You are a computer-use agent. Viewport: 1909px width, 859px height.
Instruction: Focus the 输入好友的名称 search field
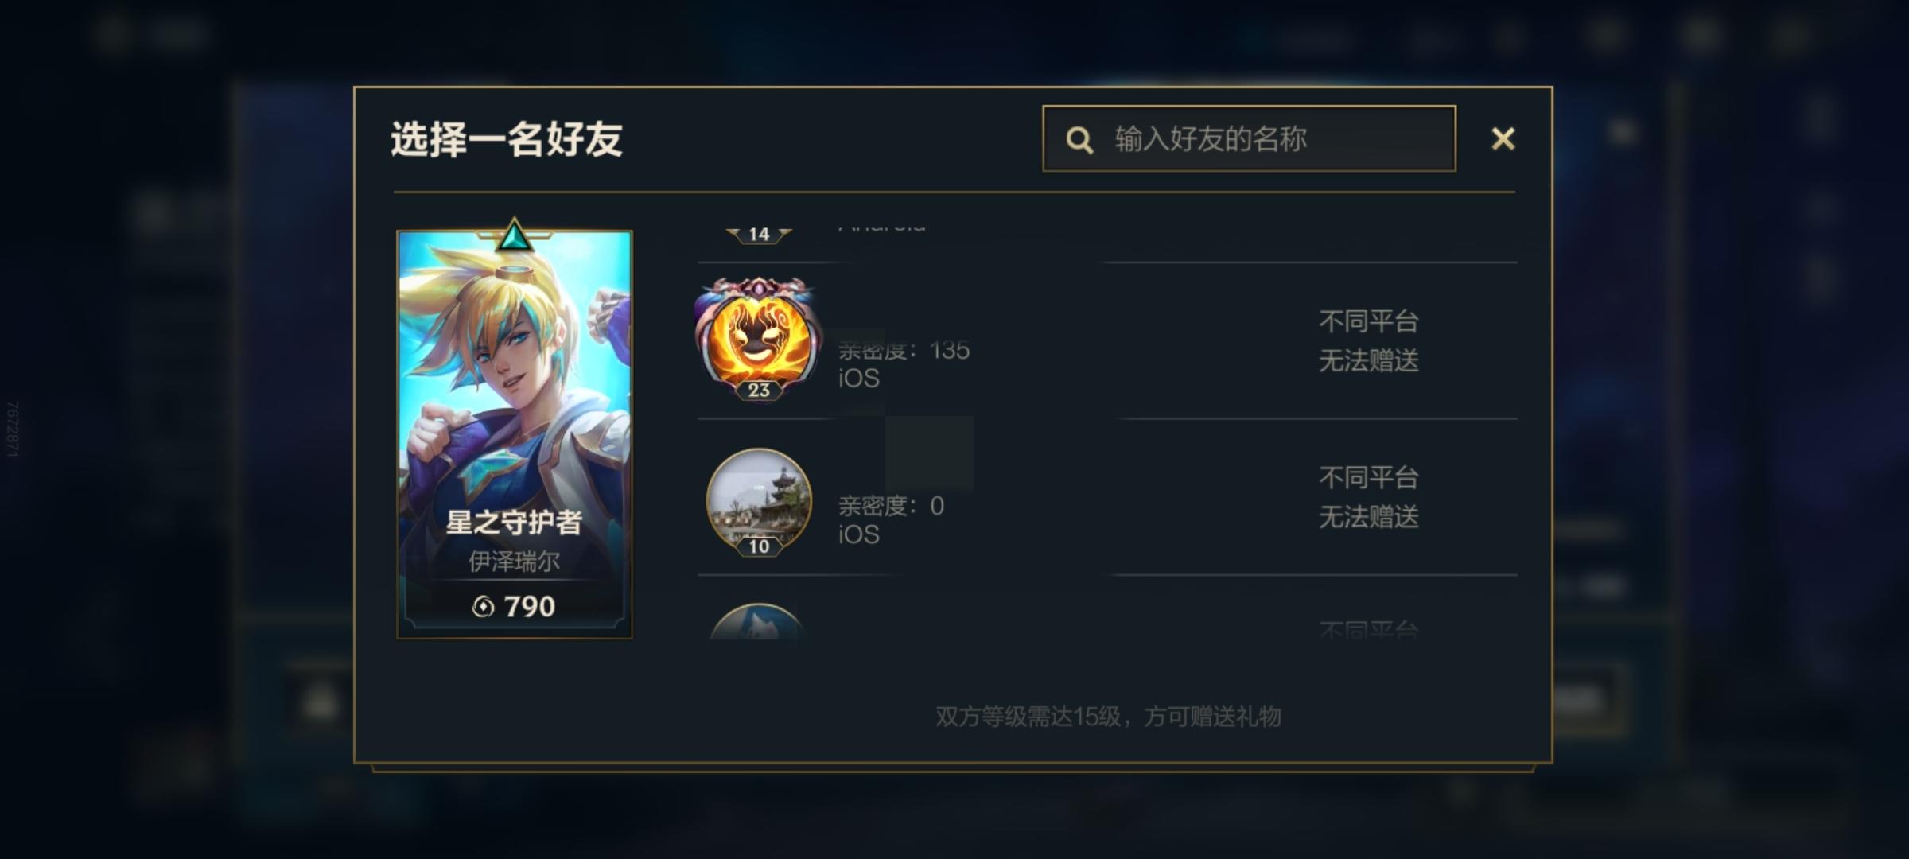pyautogui.click(x=1249, y=138)
